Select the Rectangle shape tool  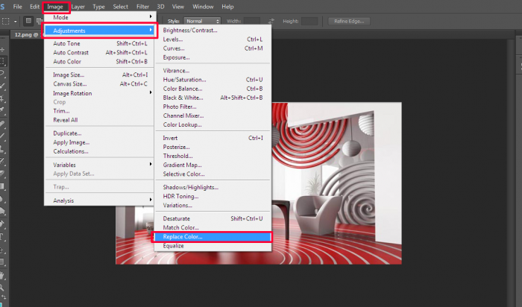pyautogui.click(x=3, y=262)
